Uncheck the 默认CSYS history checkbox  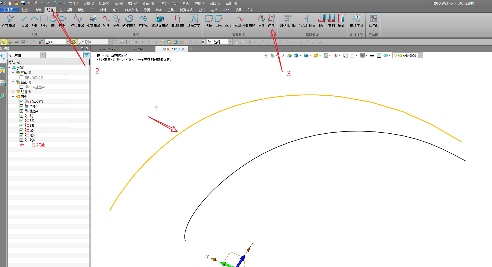pyautogui.click(x=21, y=101)
